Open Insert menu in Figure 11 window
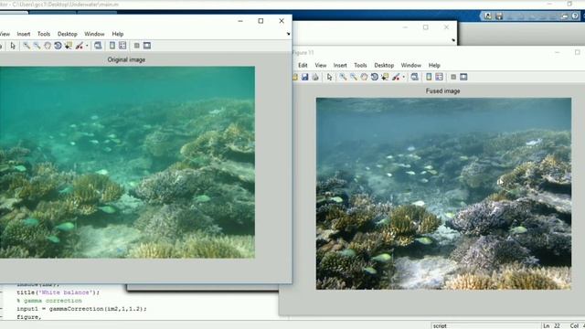 coord(340,65)
